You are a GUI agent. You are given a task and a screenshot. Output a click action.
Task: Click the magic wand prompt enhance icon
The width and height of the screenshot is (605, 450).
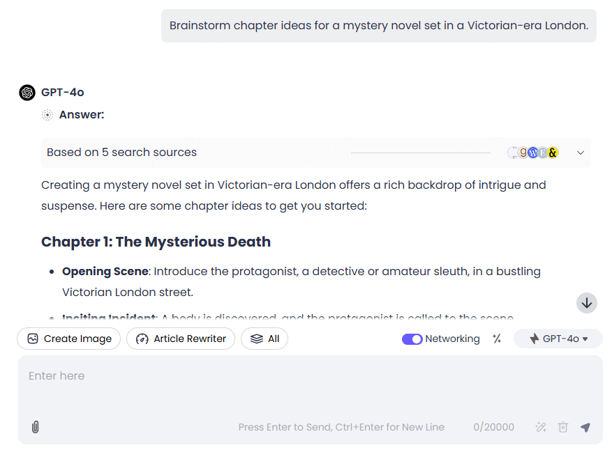point(541,427)
